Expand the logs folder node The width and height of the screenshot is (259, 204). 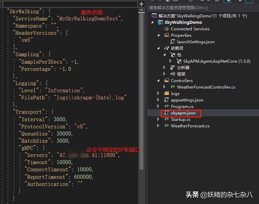click(x=158, y=93)
